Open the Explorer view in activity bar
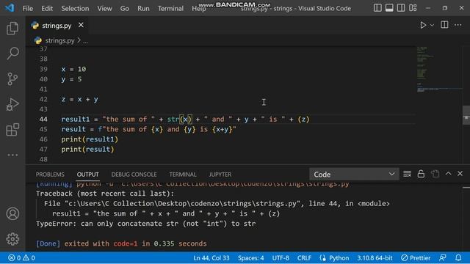 click(12, 29)
